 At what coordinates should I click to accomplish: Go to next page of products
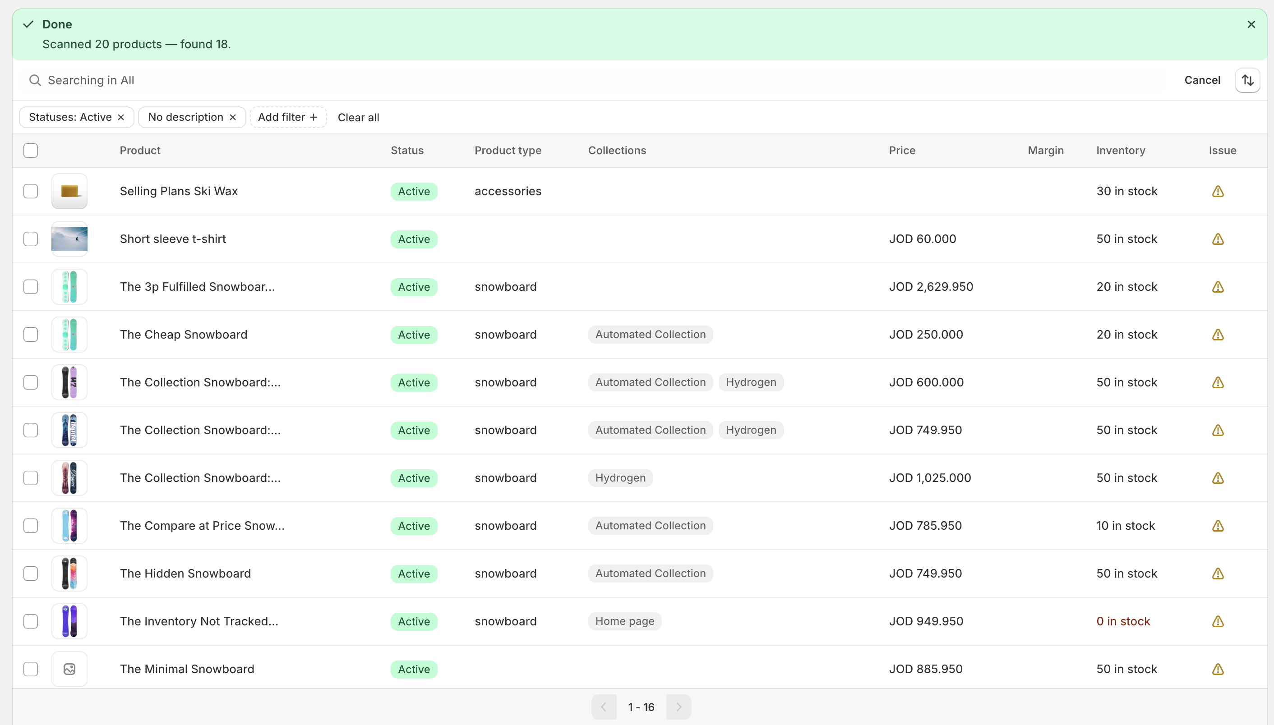tap(678, 707)
